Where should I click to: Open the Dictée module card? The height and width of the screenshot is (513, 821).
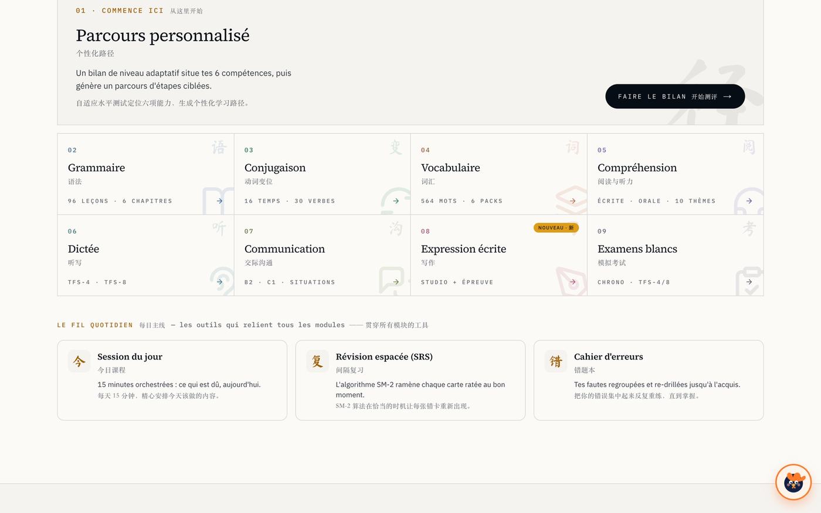[x=145, y=255]
